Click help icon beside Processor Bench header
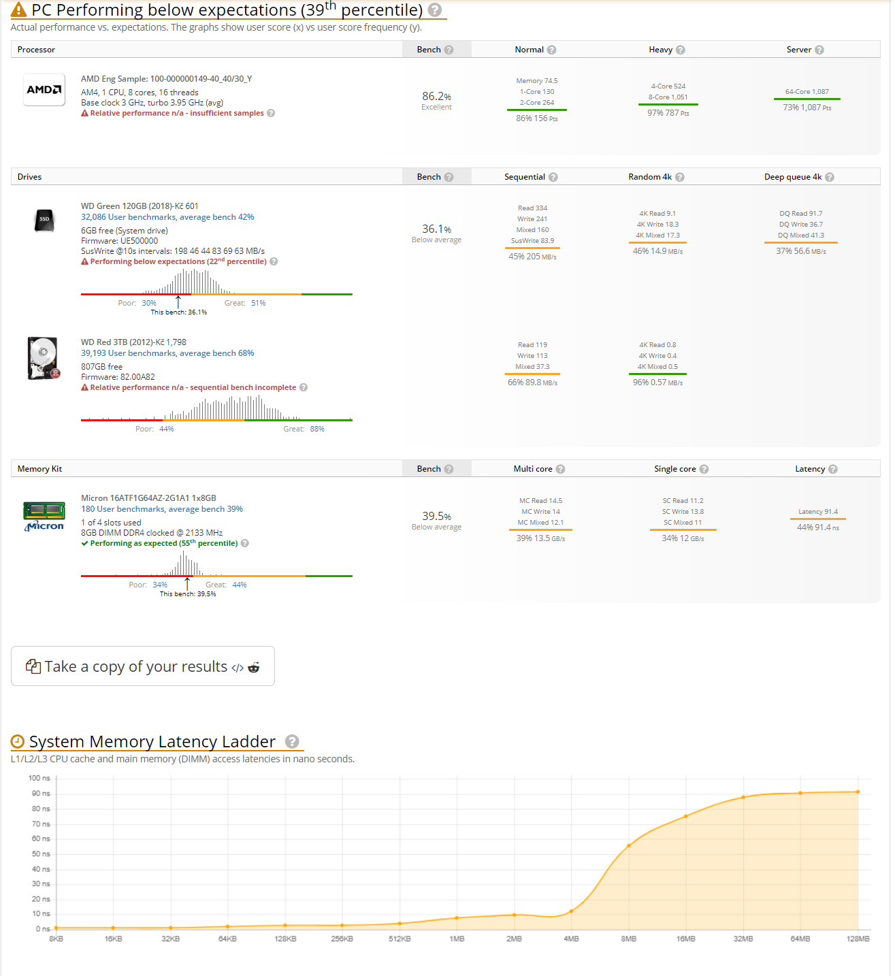 449,50
